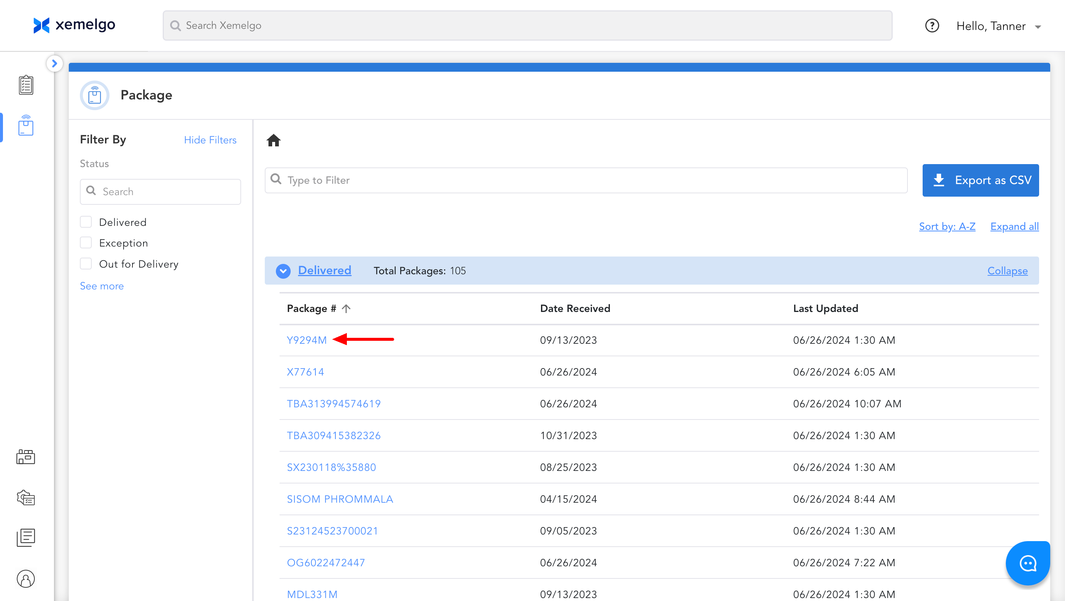Open package Y9294M link
Screen dimensions: 1065x601
306,340
